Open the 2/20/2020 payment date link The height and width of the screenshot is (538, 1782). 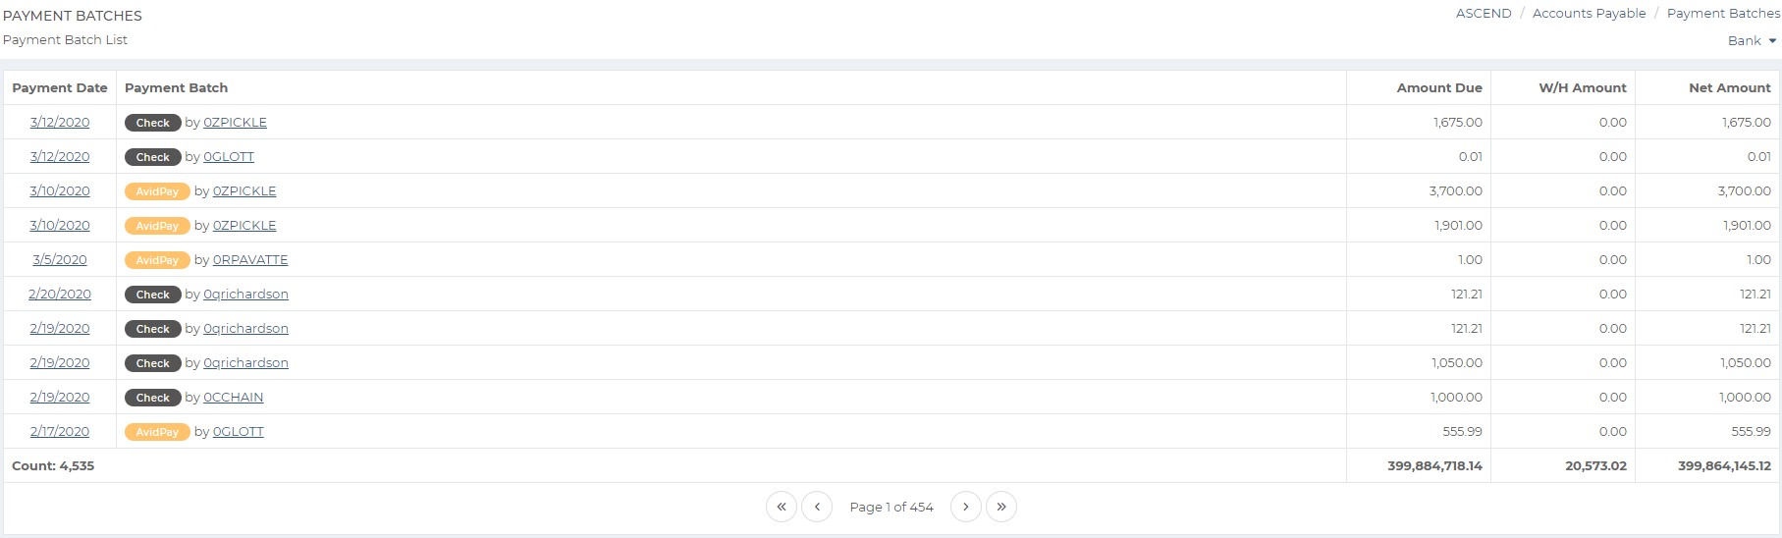click(x=60, y=294)
